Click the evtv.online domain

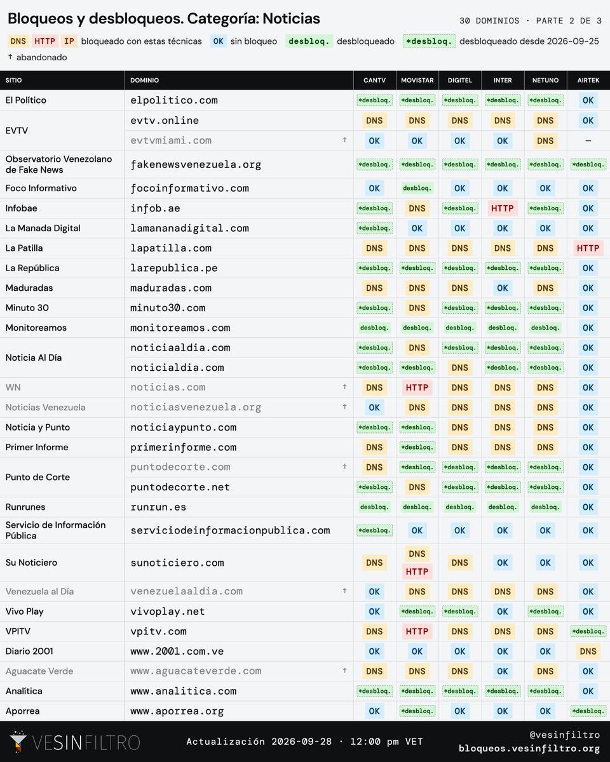click(165, 121)
